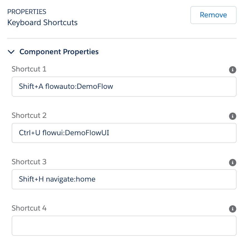Click the info icon for Shortcut 1

233,70
